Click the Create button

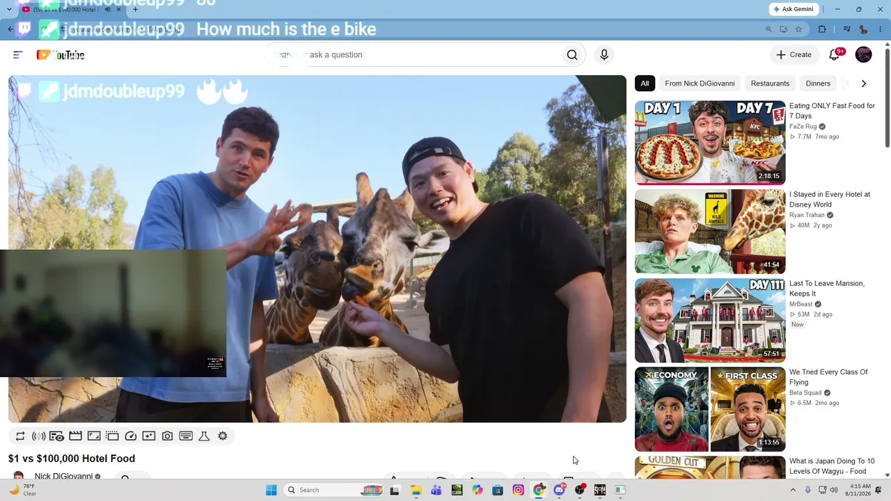(x=794, y=55)
